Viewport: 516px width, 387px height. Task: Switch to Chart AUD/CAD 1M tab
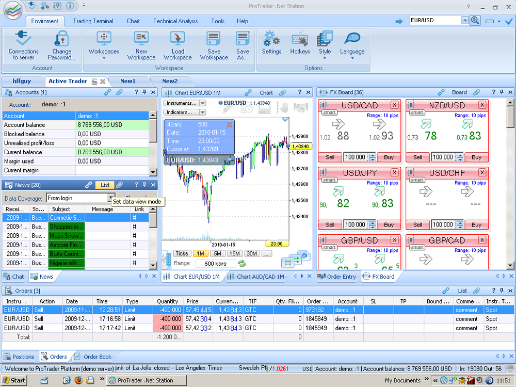tap(256, 277)
